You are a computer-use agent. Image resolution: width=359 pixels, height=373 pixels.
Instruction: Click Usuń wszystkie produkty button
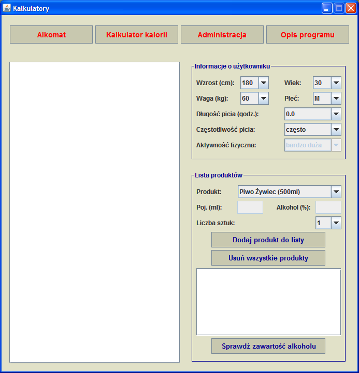coord(268,258)
